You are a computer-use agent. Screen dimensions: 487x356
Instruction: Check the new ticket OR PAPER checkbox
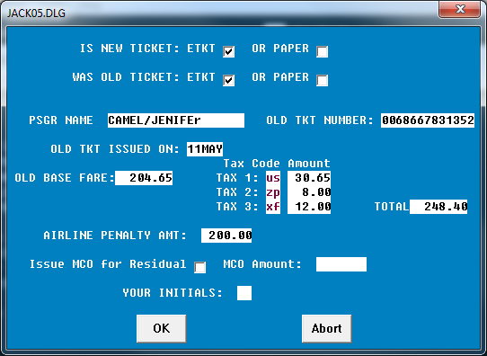coord(322,51)
